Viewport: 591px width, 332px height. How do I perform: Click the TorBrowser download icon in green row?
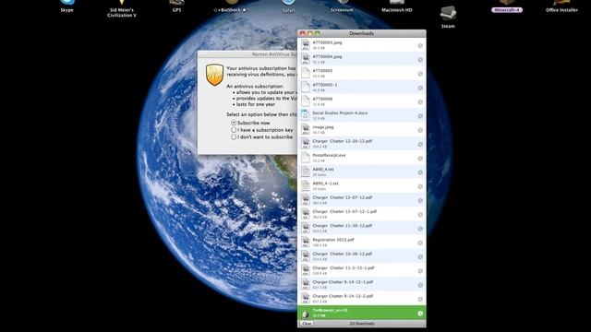[x=306, y=314]
